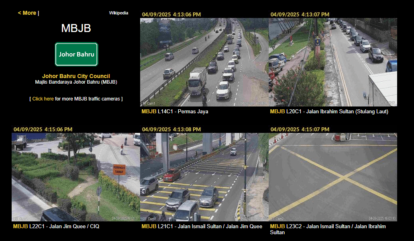Click the Click here link for more cameras
The image size is (414, 241).
click(43, 98)
